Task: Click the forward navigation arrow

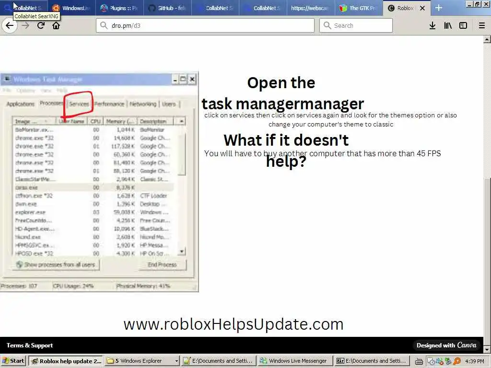Action: [25, 25]
